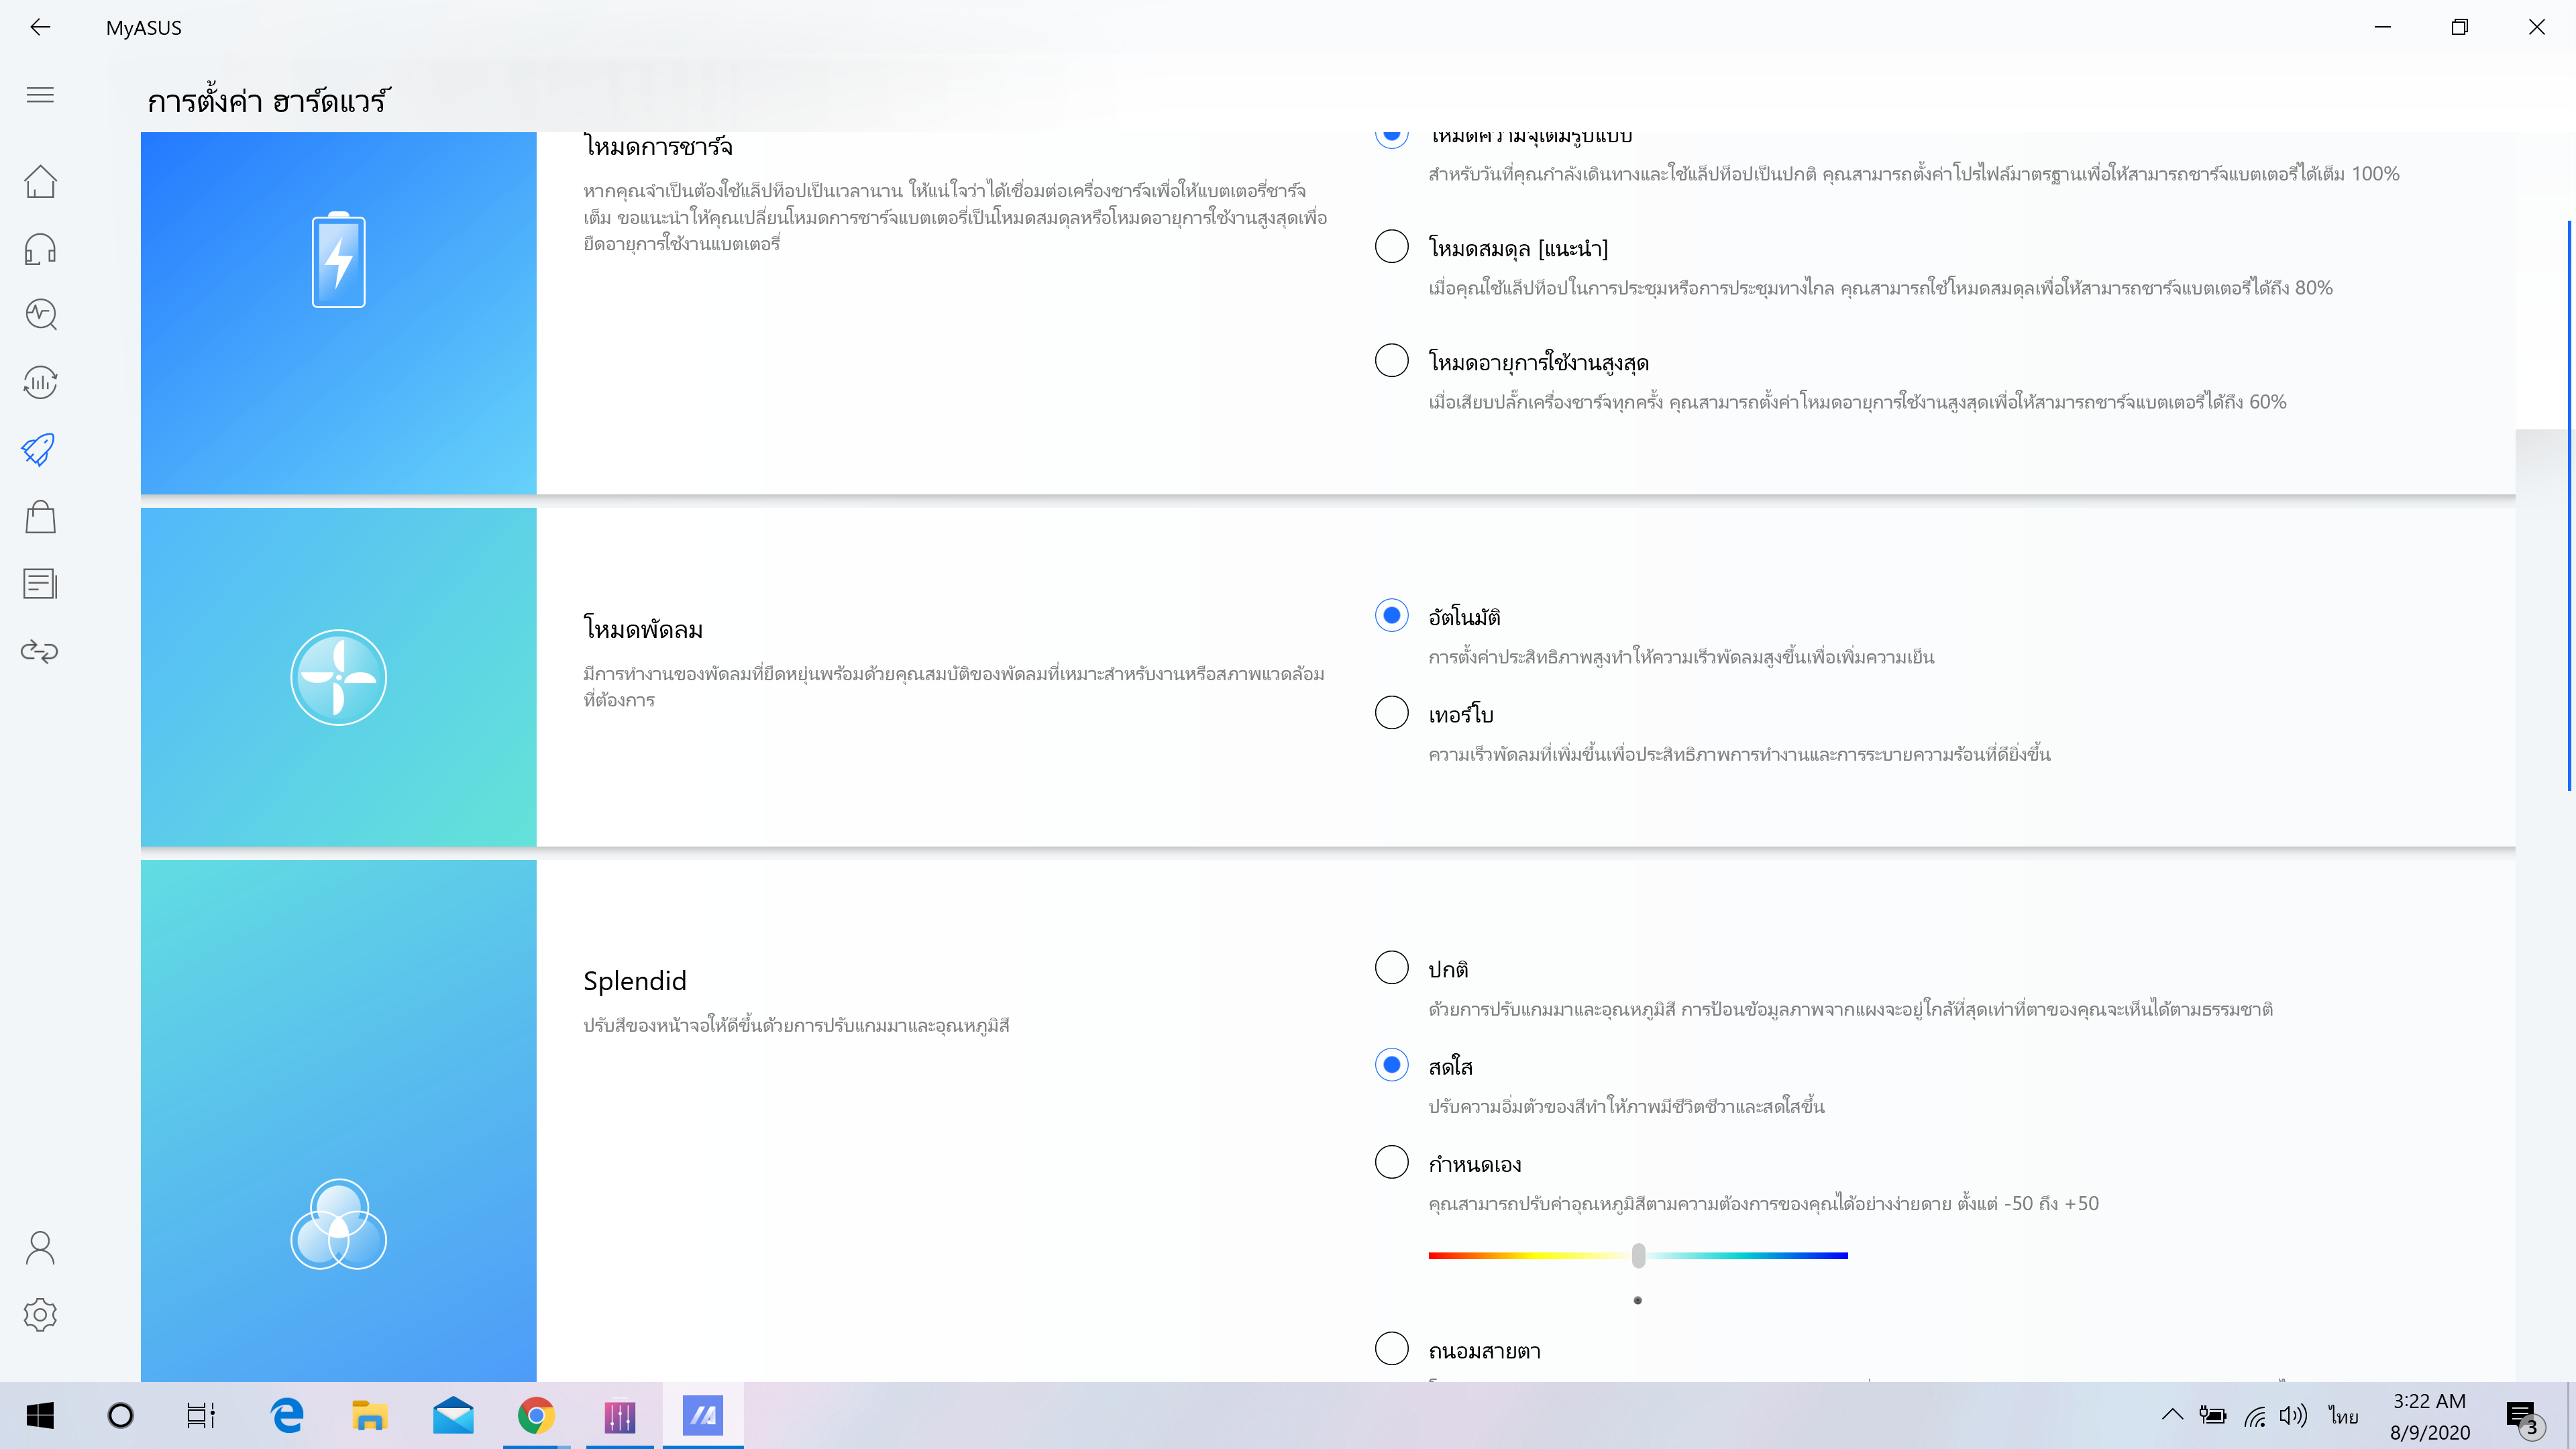Open the settings gear in sidebar
The height and width of the screenshot is (1449, 2576).
(x=40, y=1314)
